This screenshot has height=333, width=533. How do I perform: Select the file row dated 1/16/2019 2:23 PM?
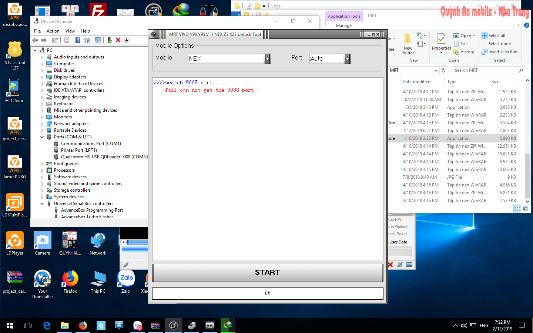[x=452, y=138]
